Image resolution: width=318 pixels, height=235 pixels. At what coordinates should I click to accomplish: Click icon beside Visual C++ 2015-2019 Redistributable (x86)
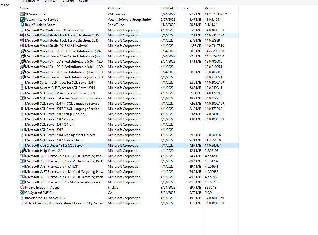click(x=22, y=51)
